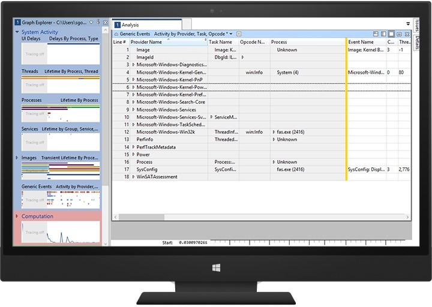Show graph and table layout
Screen dimensions: 432x307
point(376,34)
